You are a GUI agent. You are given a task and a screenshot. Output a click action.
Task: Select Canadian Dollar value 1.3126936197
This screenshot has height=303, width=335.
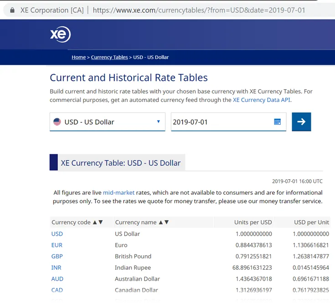(x=253, y=290)
